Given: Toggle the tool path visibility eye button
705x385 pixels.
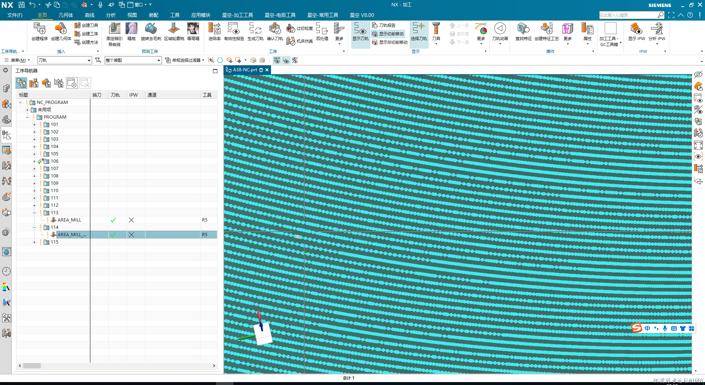Looking at the screenshot, I should click(x=286, y=60).
